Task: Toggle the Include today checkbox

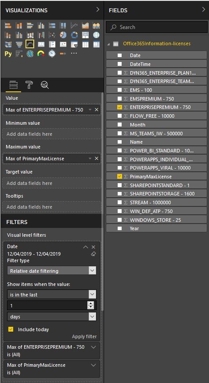Action: click(x=11, y=329)
